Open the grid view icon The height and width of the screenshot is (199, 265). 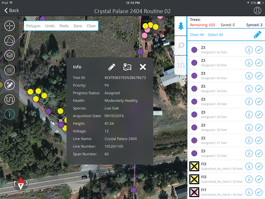[10, 70]
